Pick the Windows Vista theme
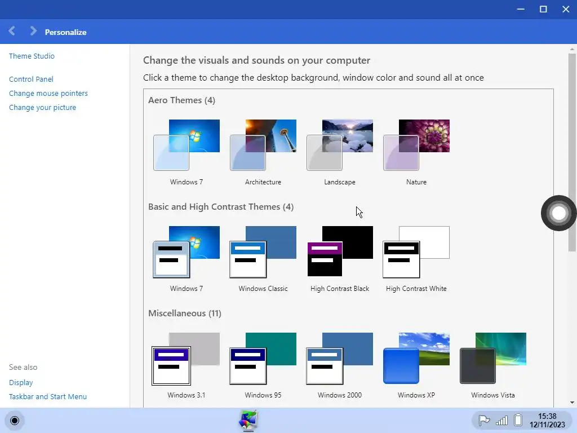Viewport: 577px width, 433px height. (492, 365)
